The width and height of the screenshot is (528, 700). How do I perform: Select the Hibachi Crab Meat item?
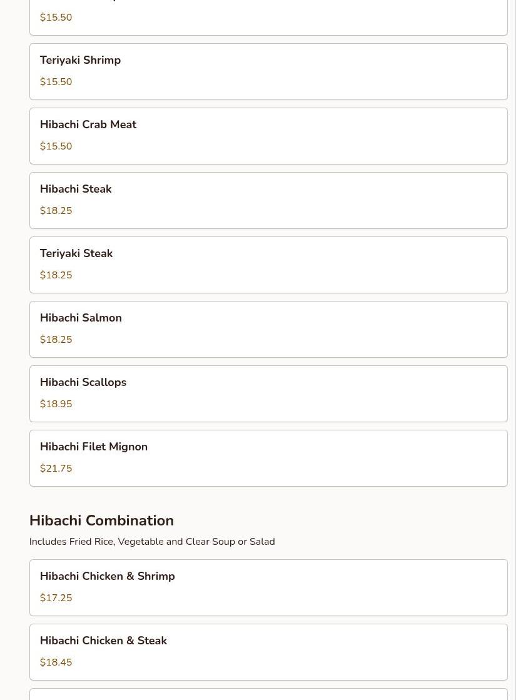88,125
